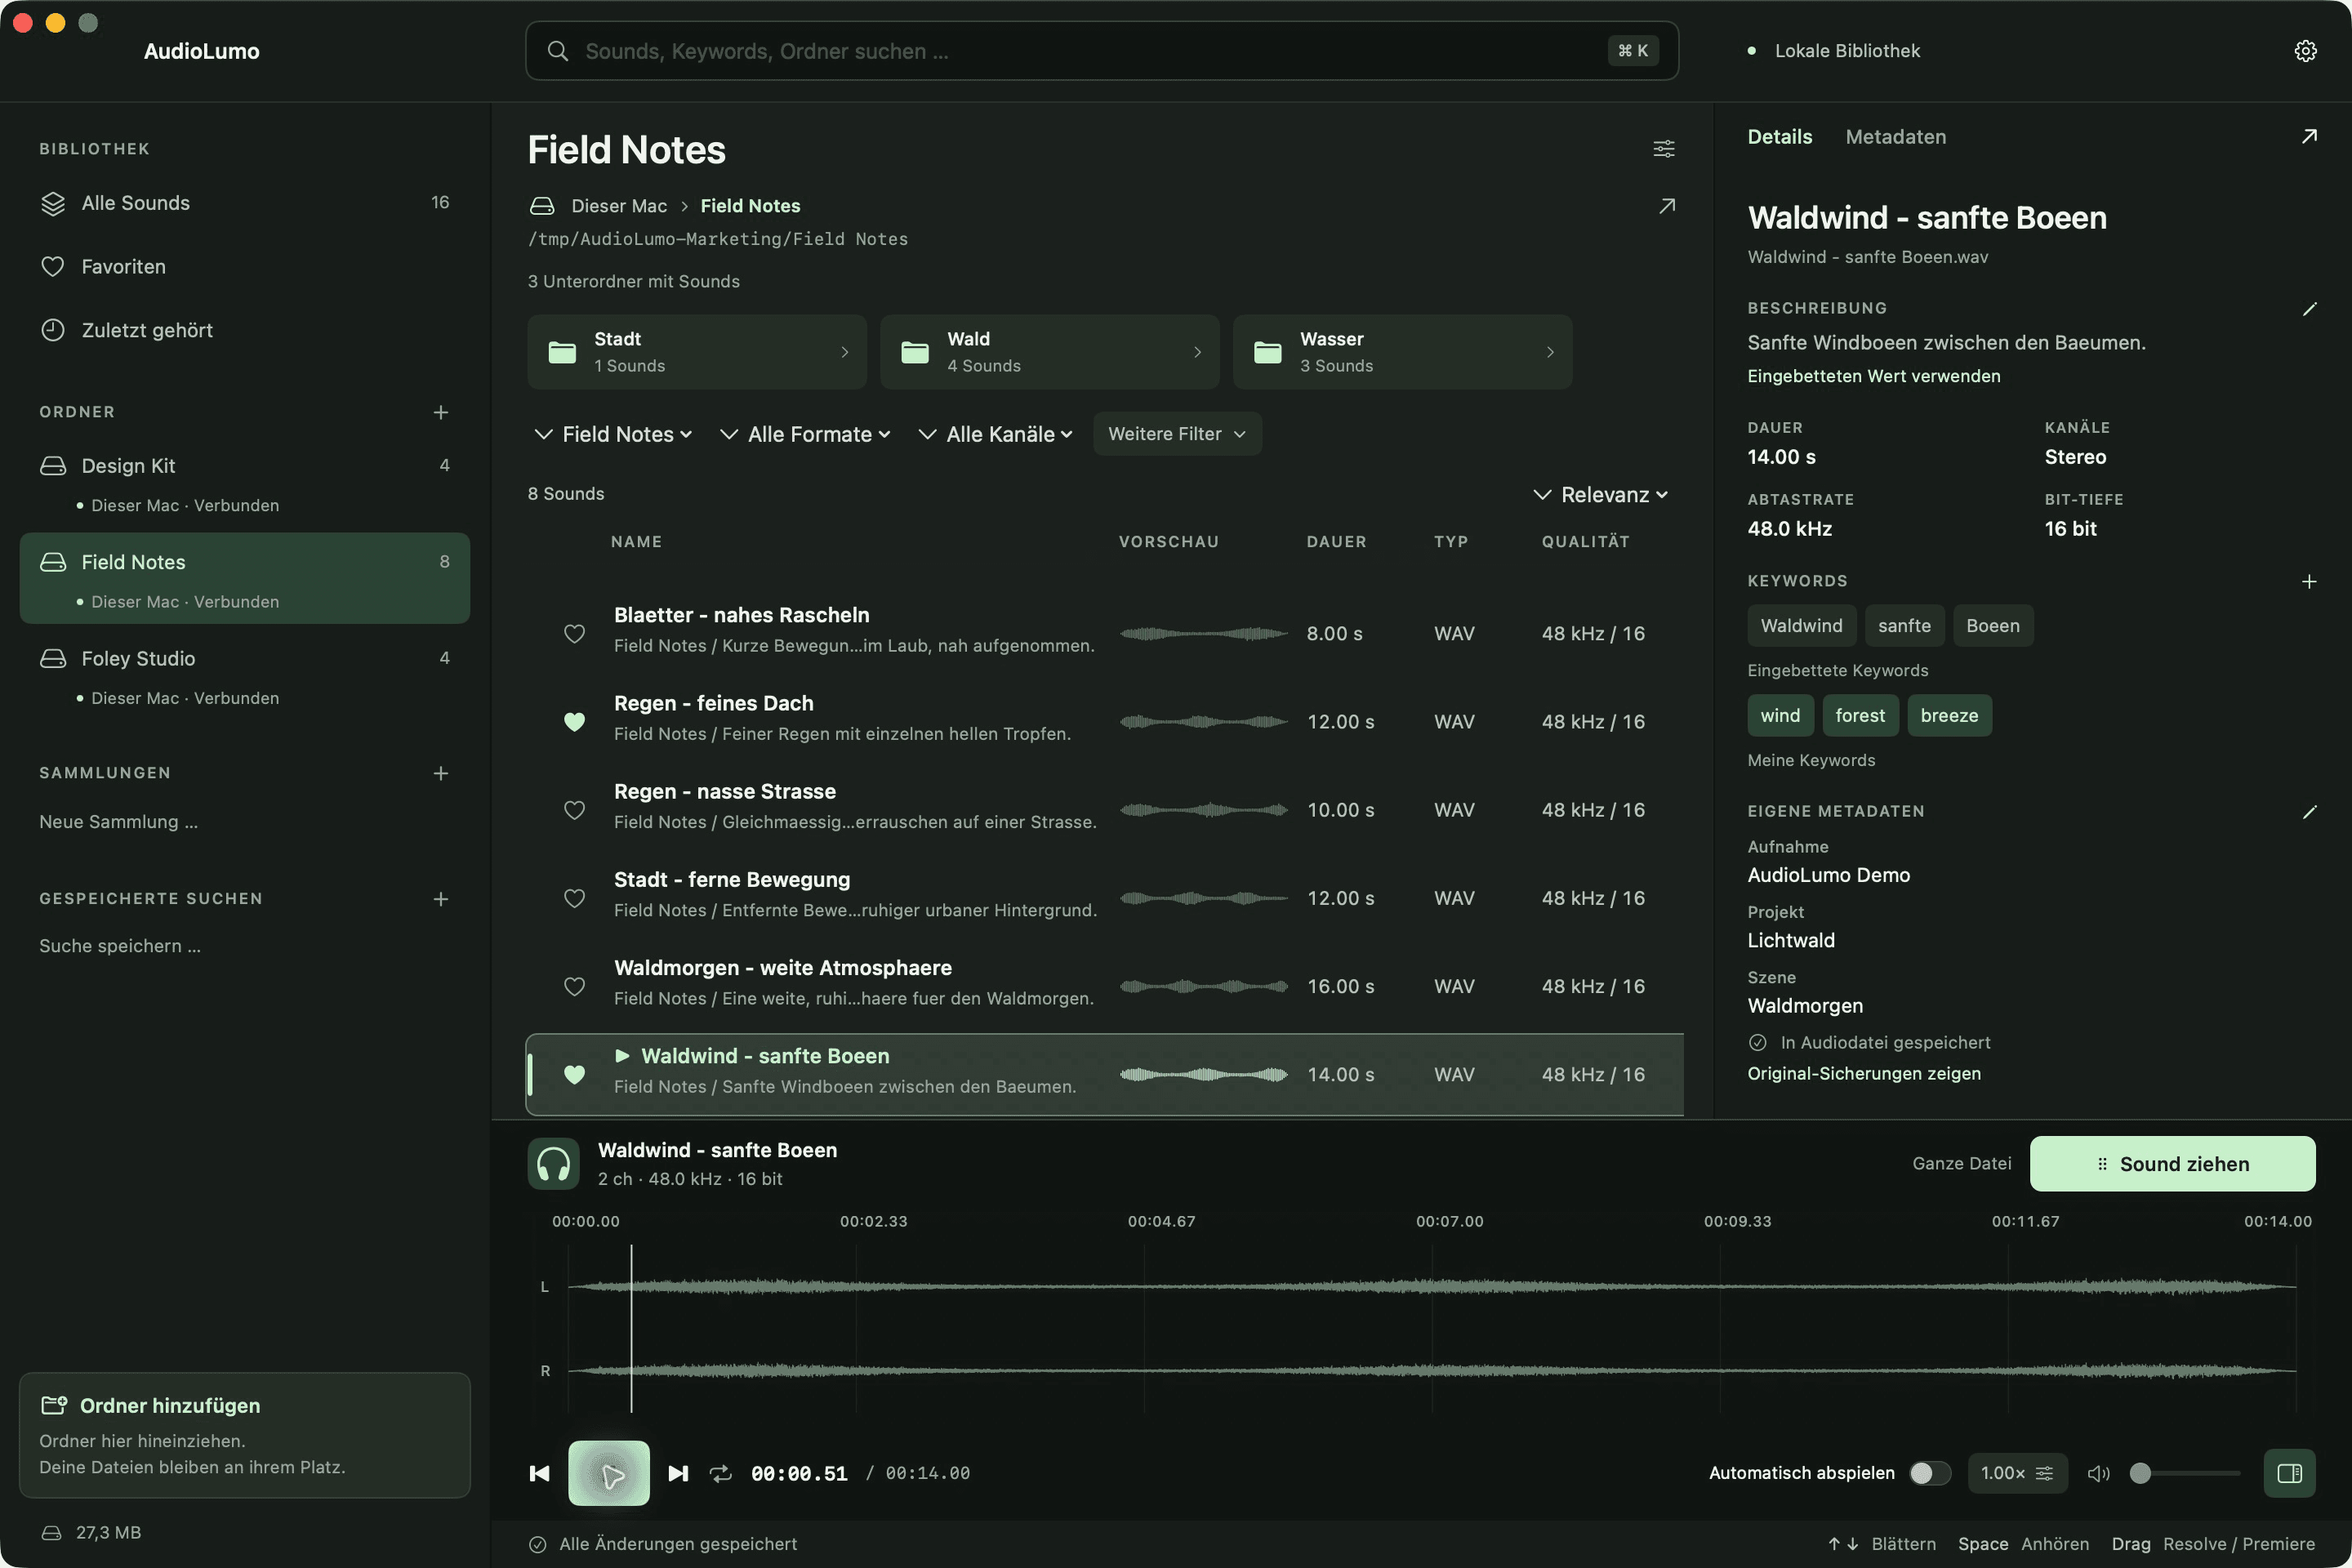Screen dimensions: 2352x1568
Task: Toggle loop playback button
Action: click(720, 1473)
